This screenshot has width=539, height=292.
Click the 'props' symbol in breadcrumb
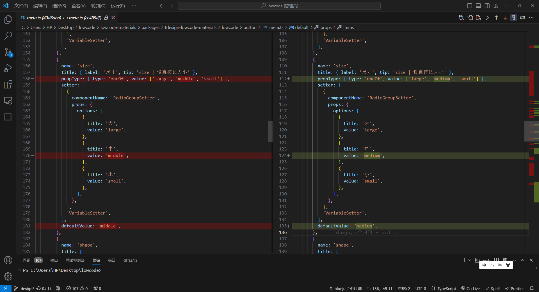tap(323, 27)
